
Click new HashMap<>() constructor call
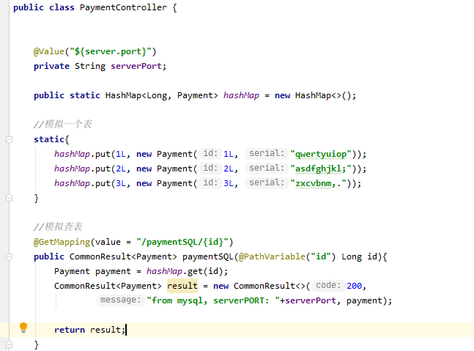[x=313, y=95]
